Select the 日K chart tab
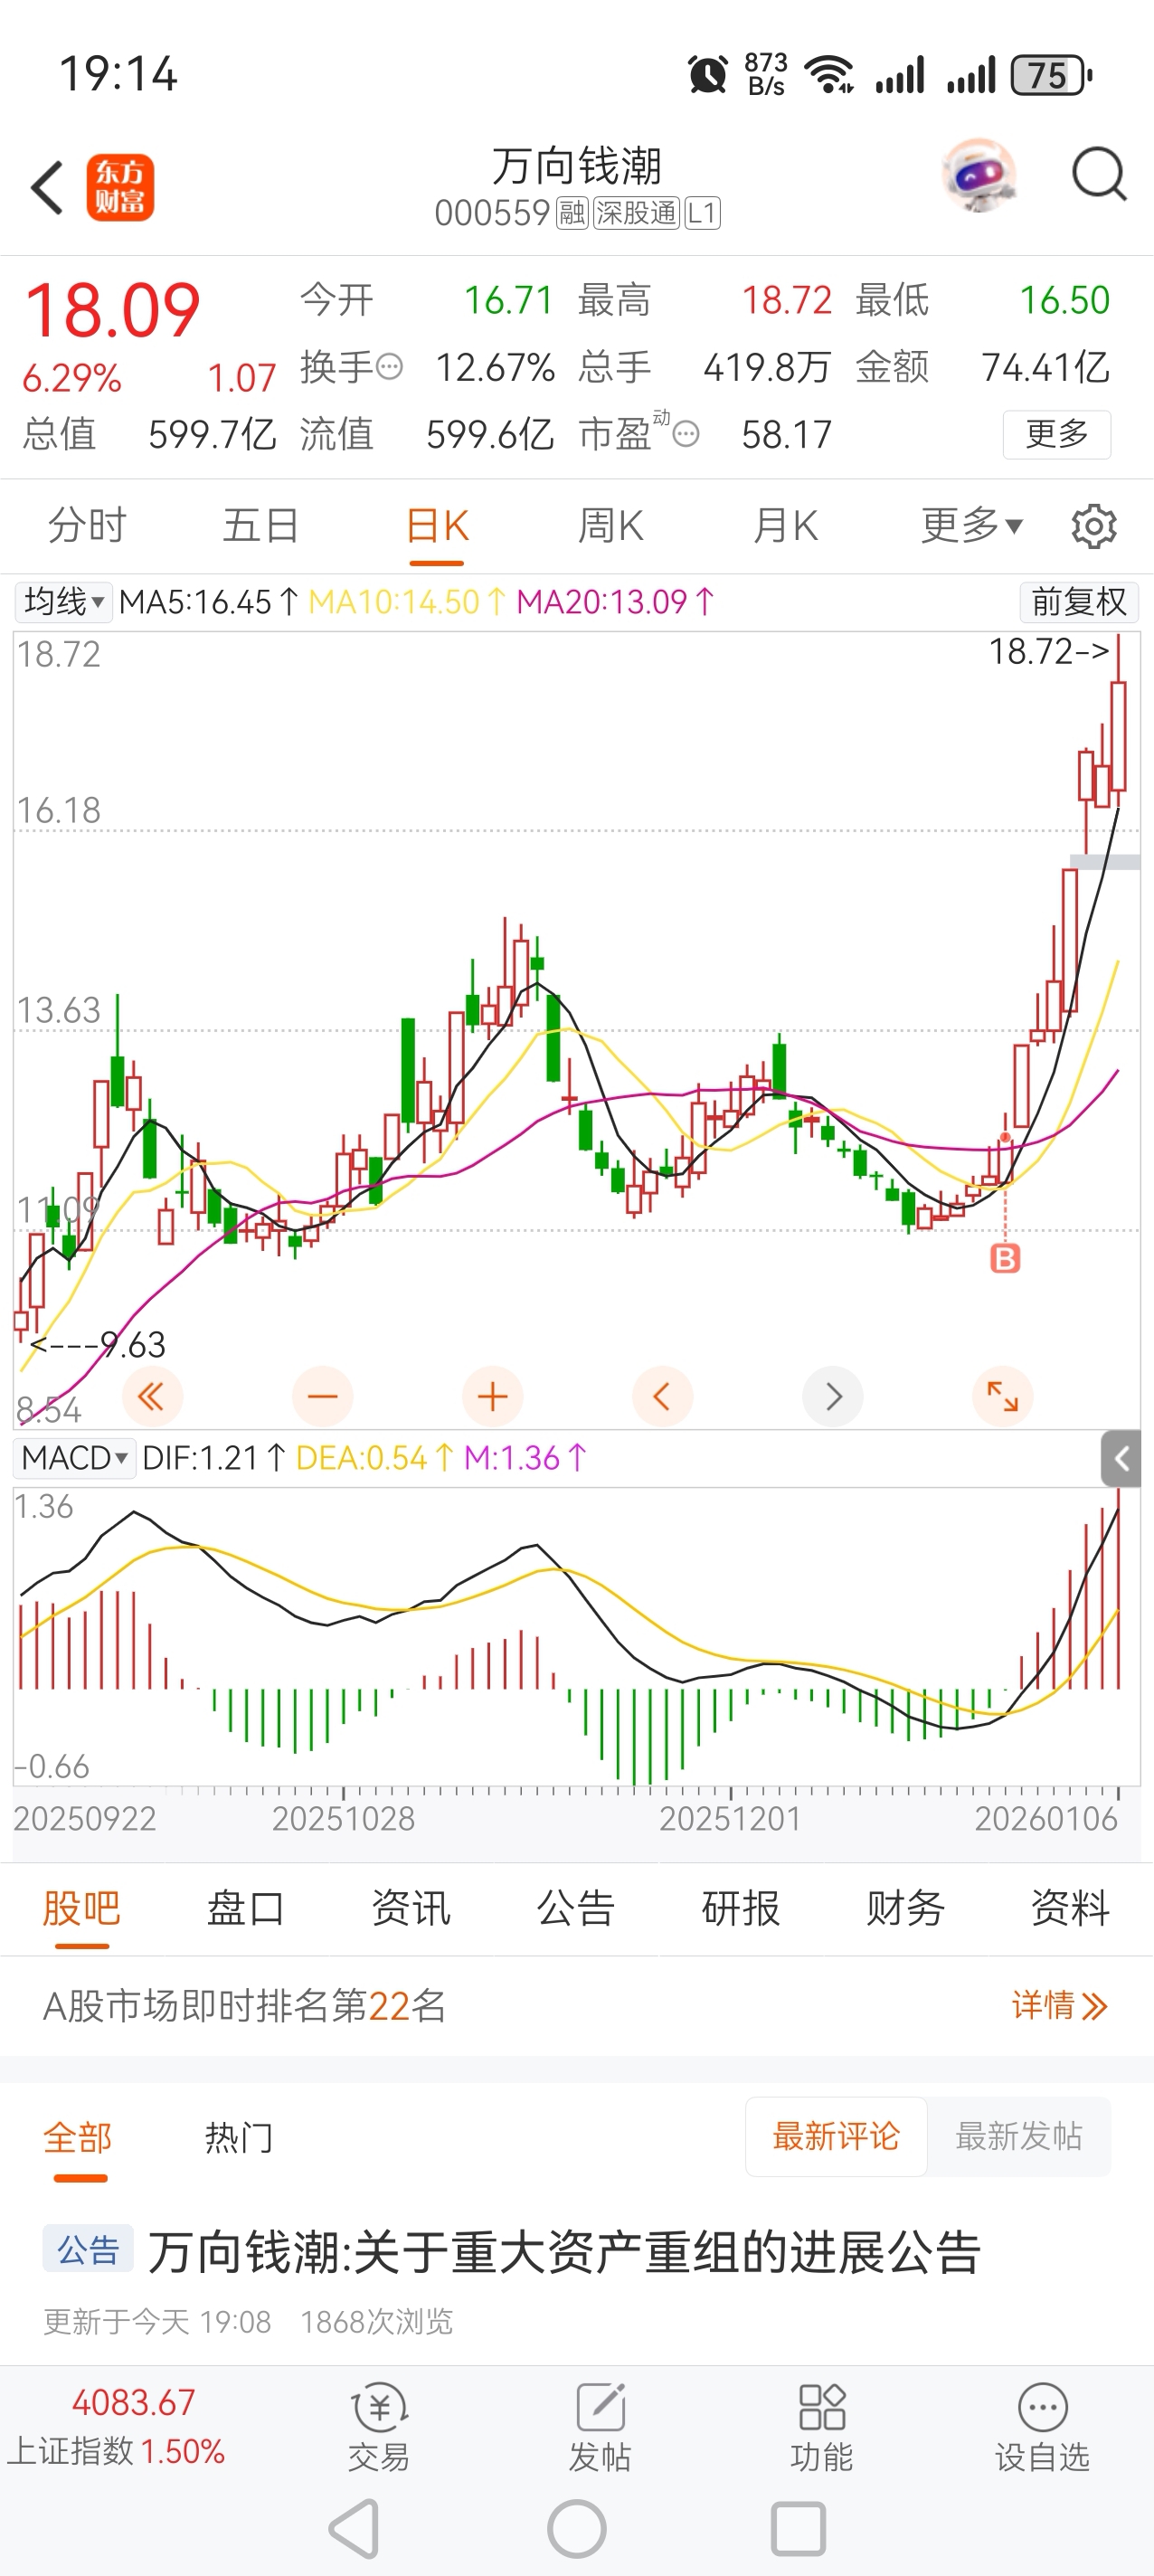The width and height of the screenshot is (1154, 2576). click(x=438, y=525)
